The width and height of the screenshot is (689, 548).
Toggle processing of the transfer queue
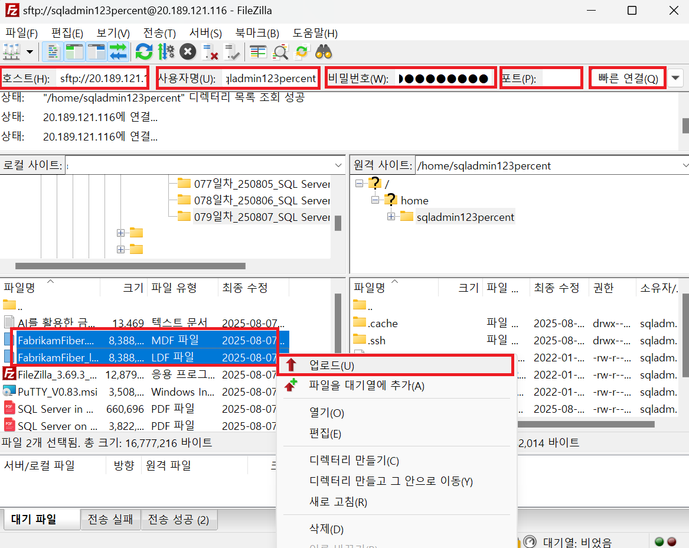pyautogui.click(x=166, y=52)
